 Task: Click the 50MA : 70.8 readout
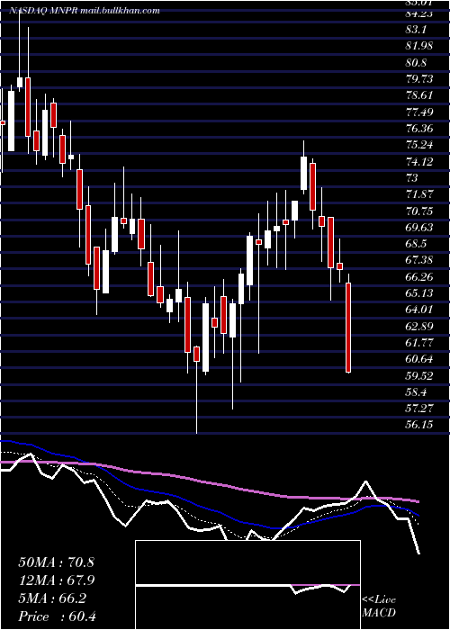56,562
